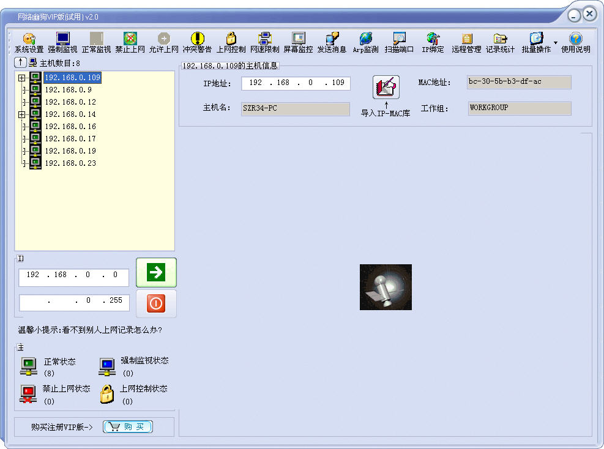Click the 正常监视 normal monitoring icon
Screen dimensions: 604x449
click(x=95, y=42)
